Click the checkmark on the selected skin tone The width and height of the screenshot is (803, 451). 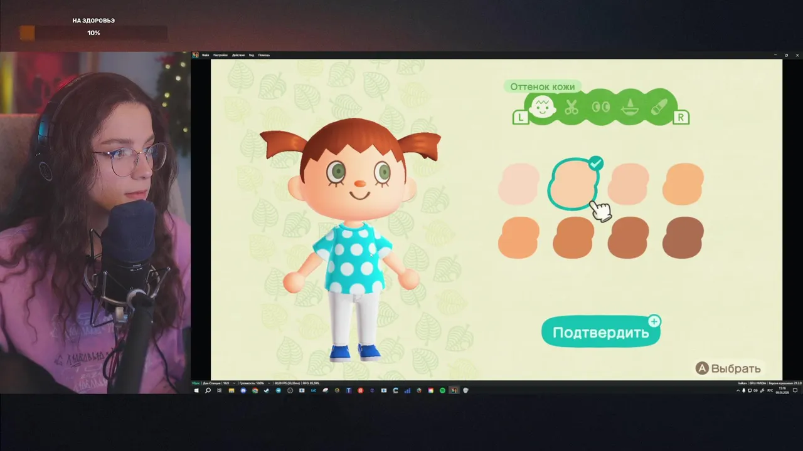click(x=596, y=163)
